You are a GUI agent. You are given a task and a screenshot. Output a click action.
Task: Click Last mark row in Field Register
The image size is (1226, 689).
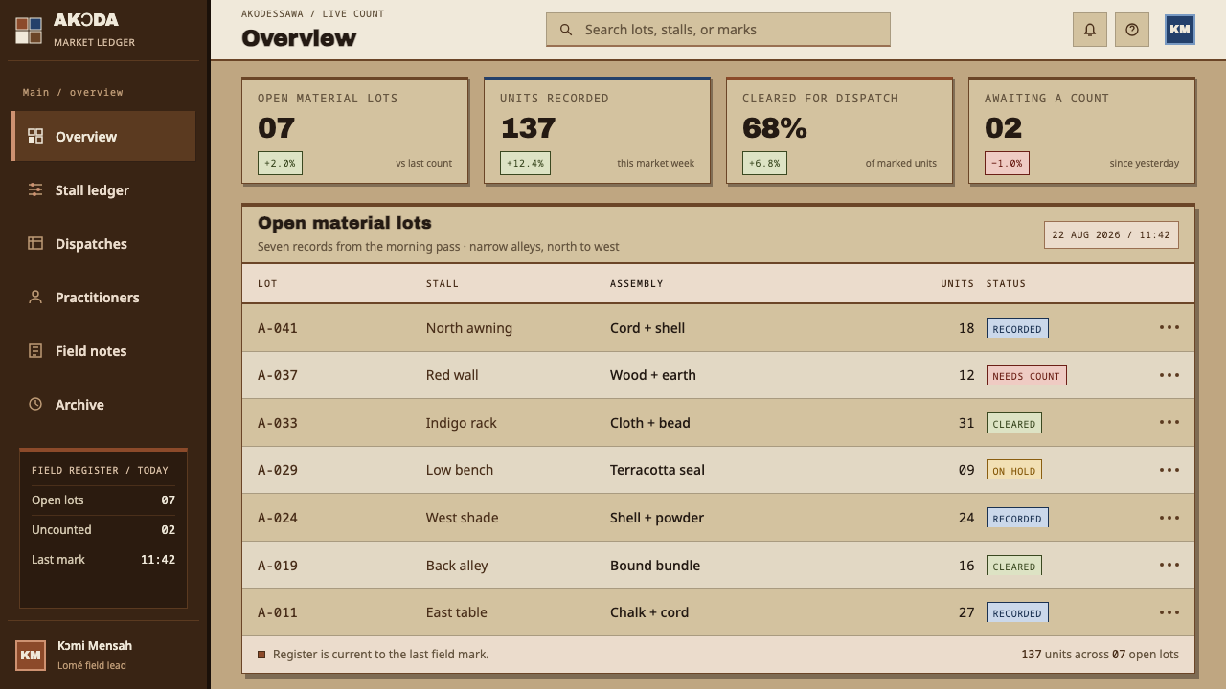coord(103,560)
